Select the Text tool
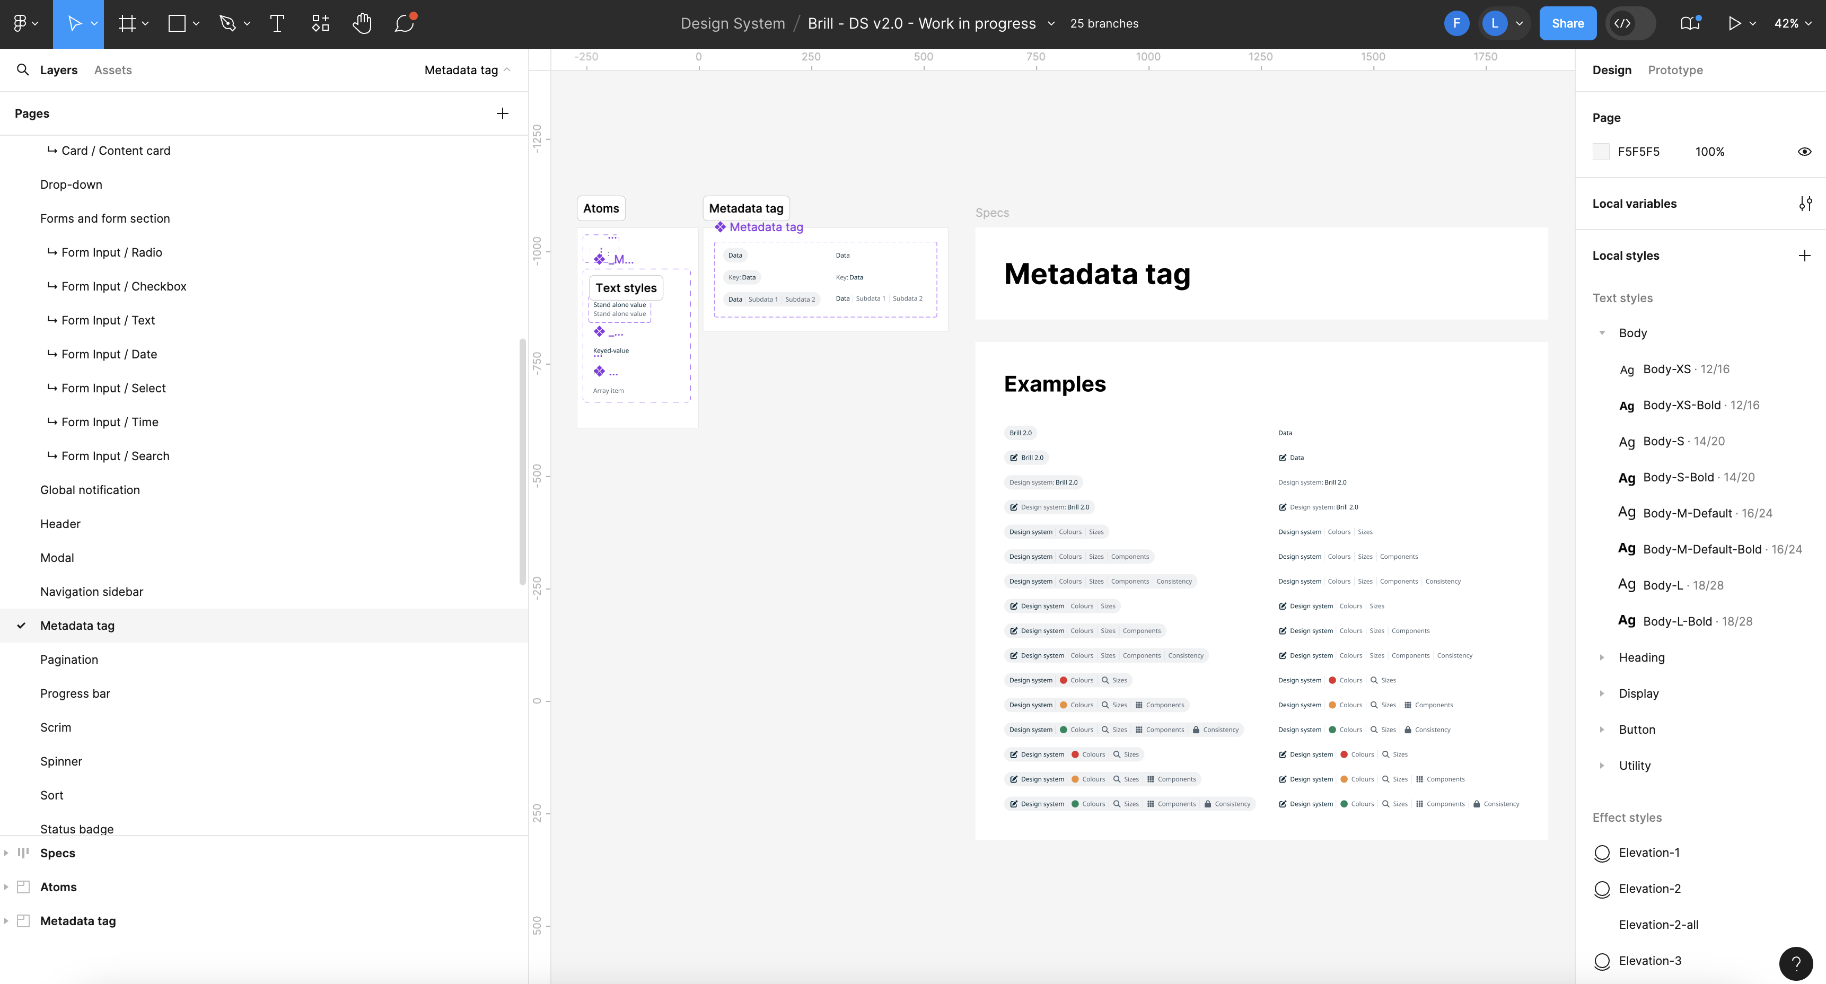This screenshot has width=1826, height=984. pos(276,23)
